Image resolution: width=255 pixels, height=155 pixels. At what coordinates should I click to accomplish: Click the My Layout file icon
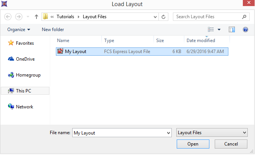[x=60, y=52]
